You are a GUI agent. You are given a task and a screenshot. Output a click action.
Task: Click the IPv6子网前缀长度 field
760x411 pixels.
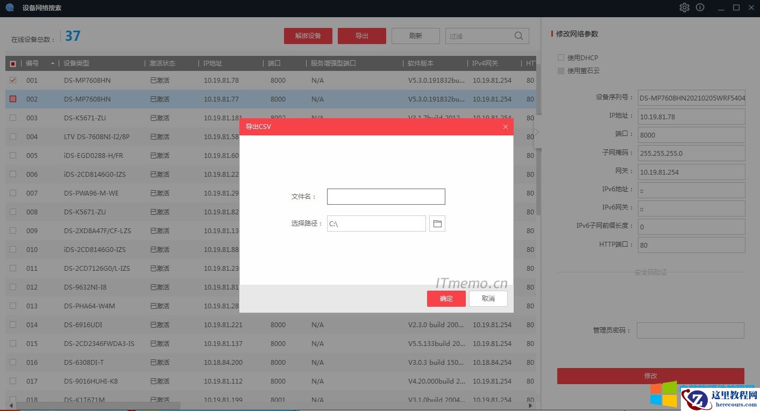pos(692,226)
